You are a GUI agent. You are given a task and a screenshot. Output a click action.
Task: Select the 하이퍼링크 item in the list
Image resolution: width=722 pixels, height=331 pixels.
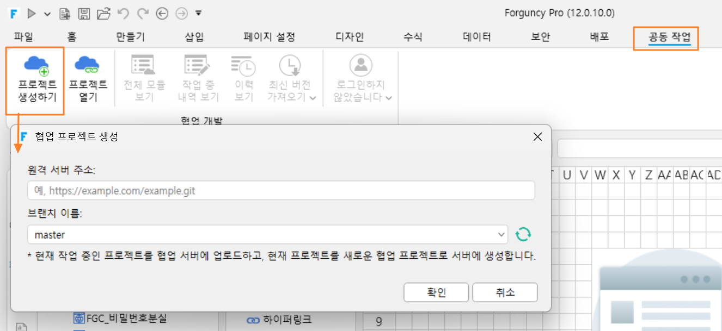coord(279,320)
